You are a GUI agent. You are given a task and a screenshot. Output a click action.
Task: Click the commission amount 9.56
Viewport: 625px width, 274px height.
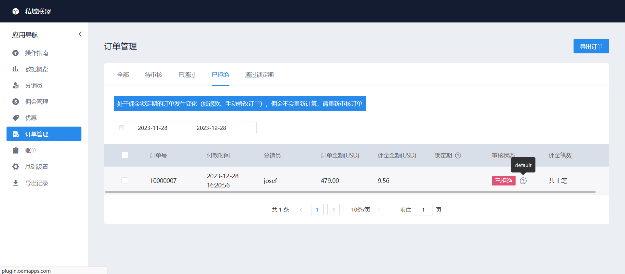pos(383,181)
